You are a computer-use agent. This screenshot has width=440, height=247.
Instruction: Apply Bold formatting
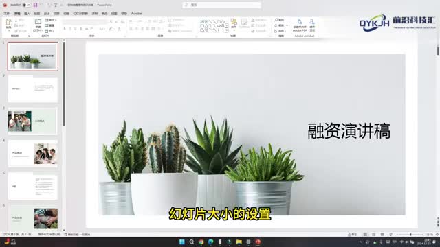pos(65,29)
